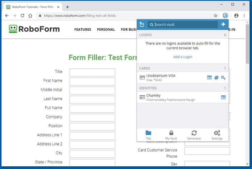The width and height of the screenshot is (252, 169).
Task: Click the plus icon to add new item
Action: click(x=223, y=24)
